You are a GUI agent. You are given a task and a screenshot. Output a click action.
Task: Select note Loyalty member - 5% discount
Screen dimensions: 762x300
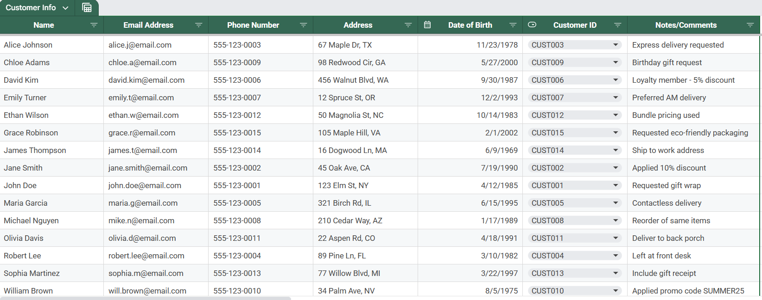(693, 80)
